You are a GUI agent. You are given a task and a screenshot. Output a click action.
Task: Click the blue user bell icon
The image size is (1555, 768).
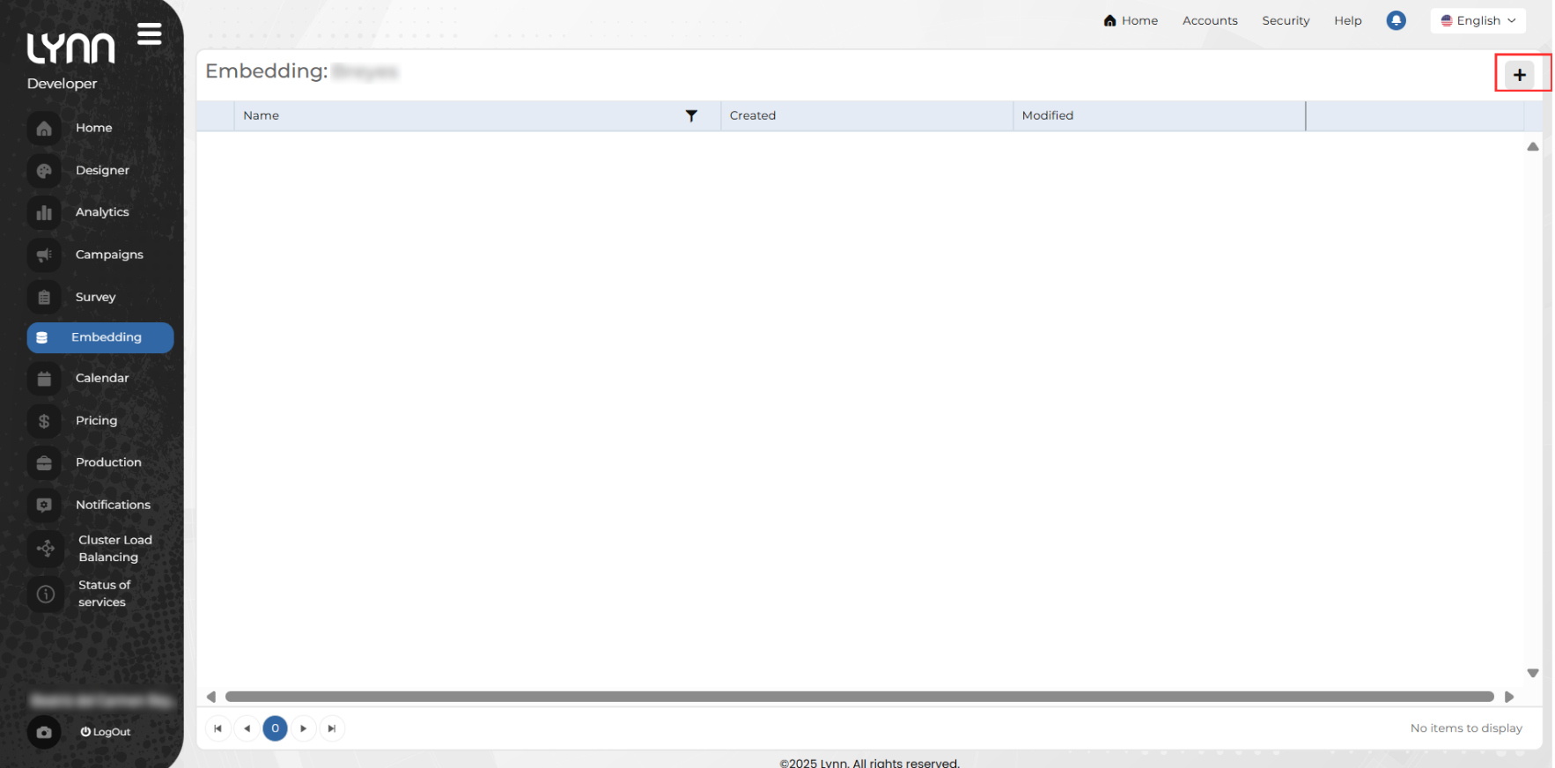[1396, 20]
